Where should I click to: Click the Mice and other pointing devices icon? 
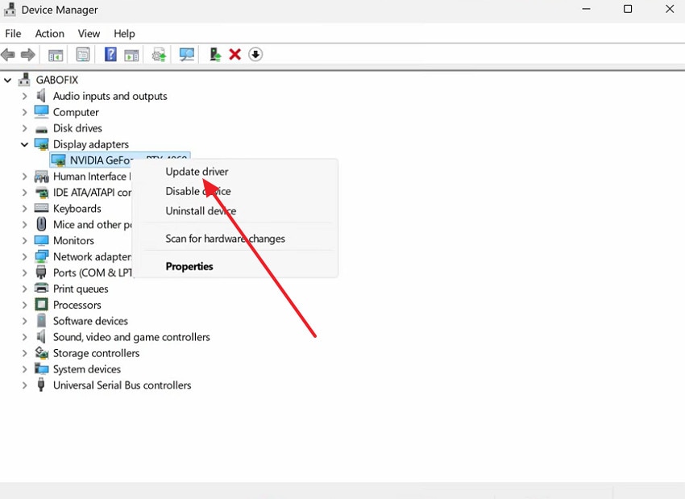click(41, 224)
